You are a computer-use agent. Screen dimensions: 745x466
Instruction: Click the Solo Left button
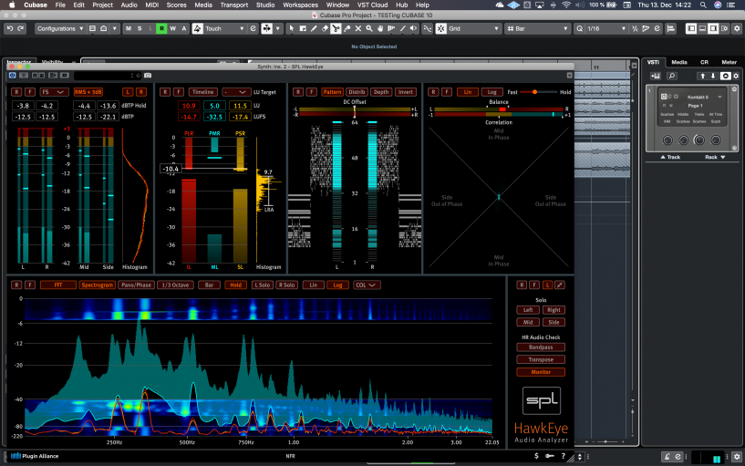[x=528, y=310]
